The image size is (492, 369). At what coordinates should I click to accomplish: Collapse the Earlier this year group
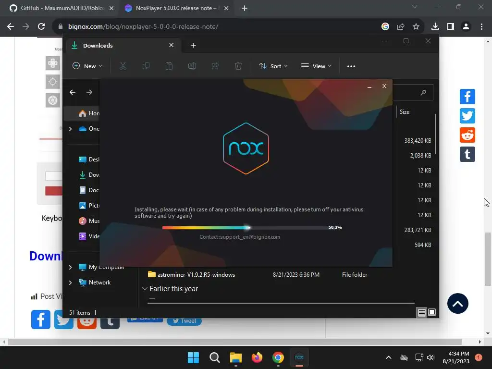[x=145, y=289]
